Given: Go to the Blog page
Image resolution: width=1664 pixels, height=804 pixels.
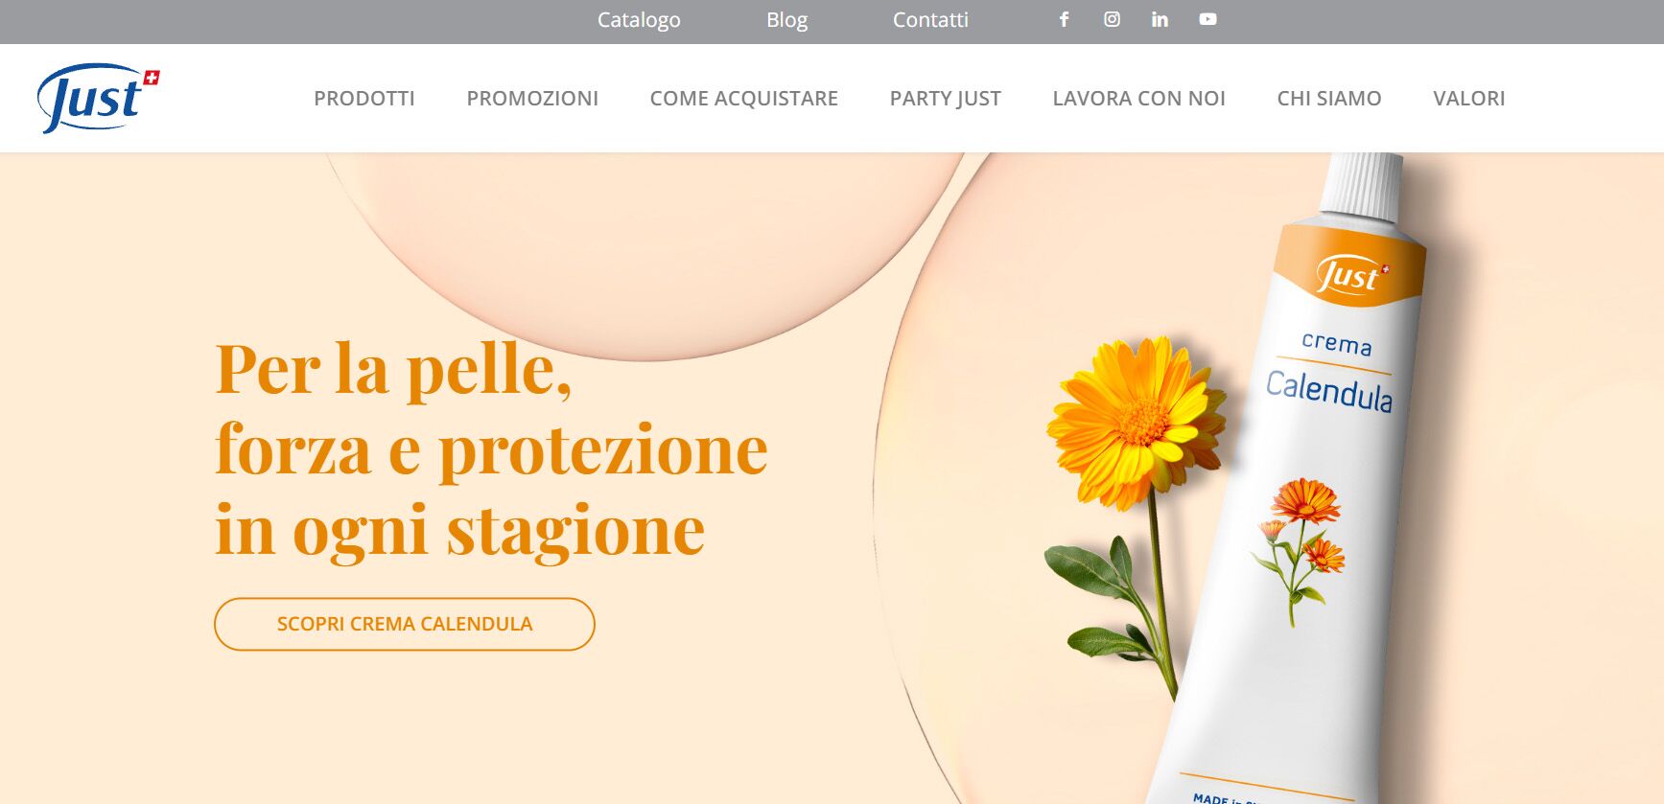Looking at the screenshot, I should [x=786, y=20].
